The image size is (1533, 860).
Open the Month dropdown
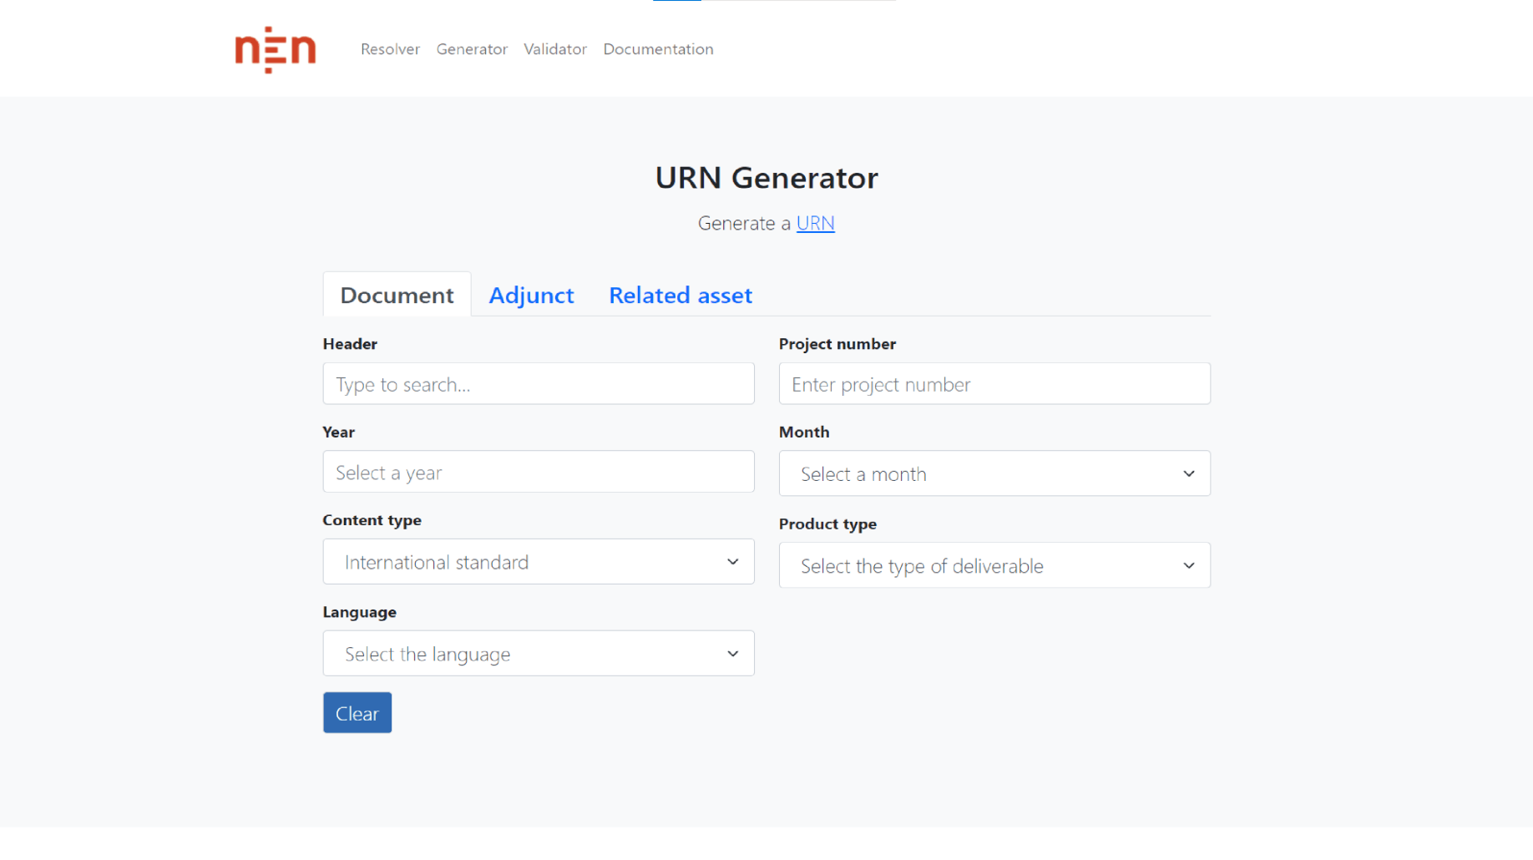point(994,473)
